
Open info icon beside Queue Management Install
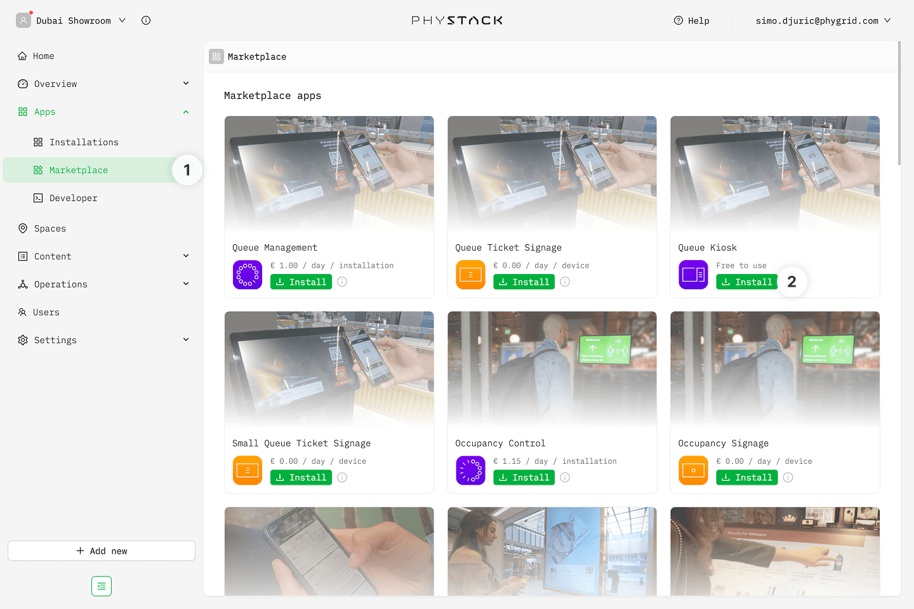pos(342,282)
